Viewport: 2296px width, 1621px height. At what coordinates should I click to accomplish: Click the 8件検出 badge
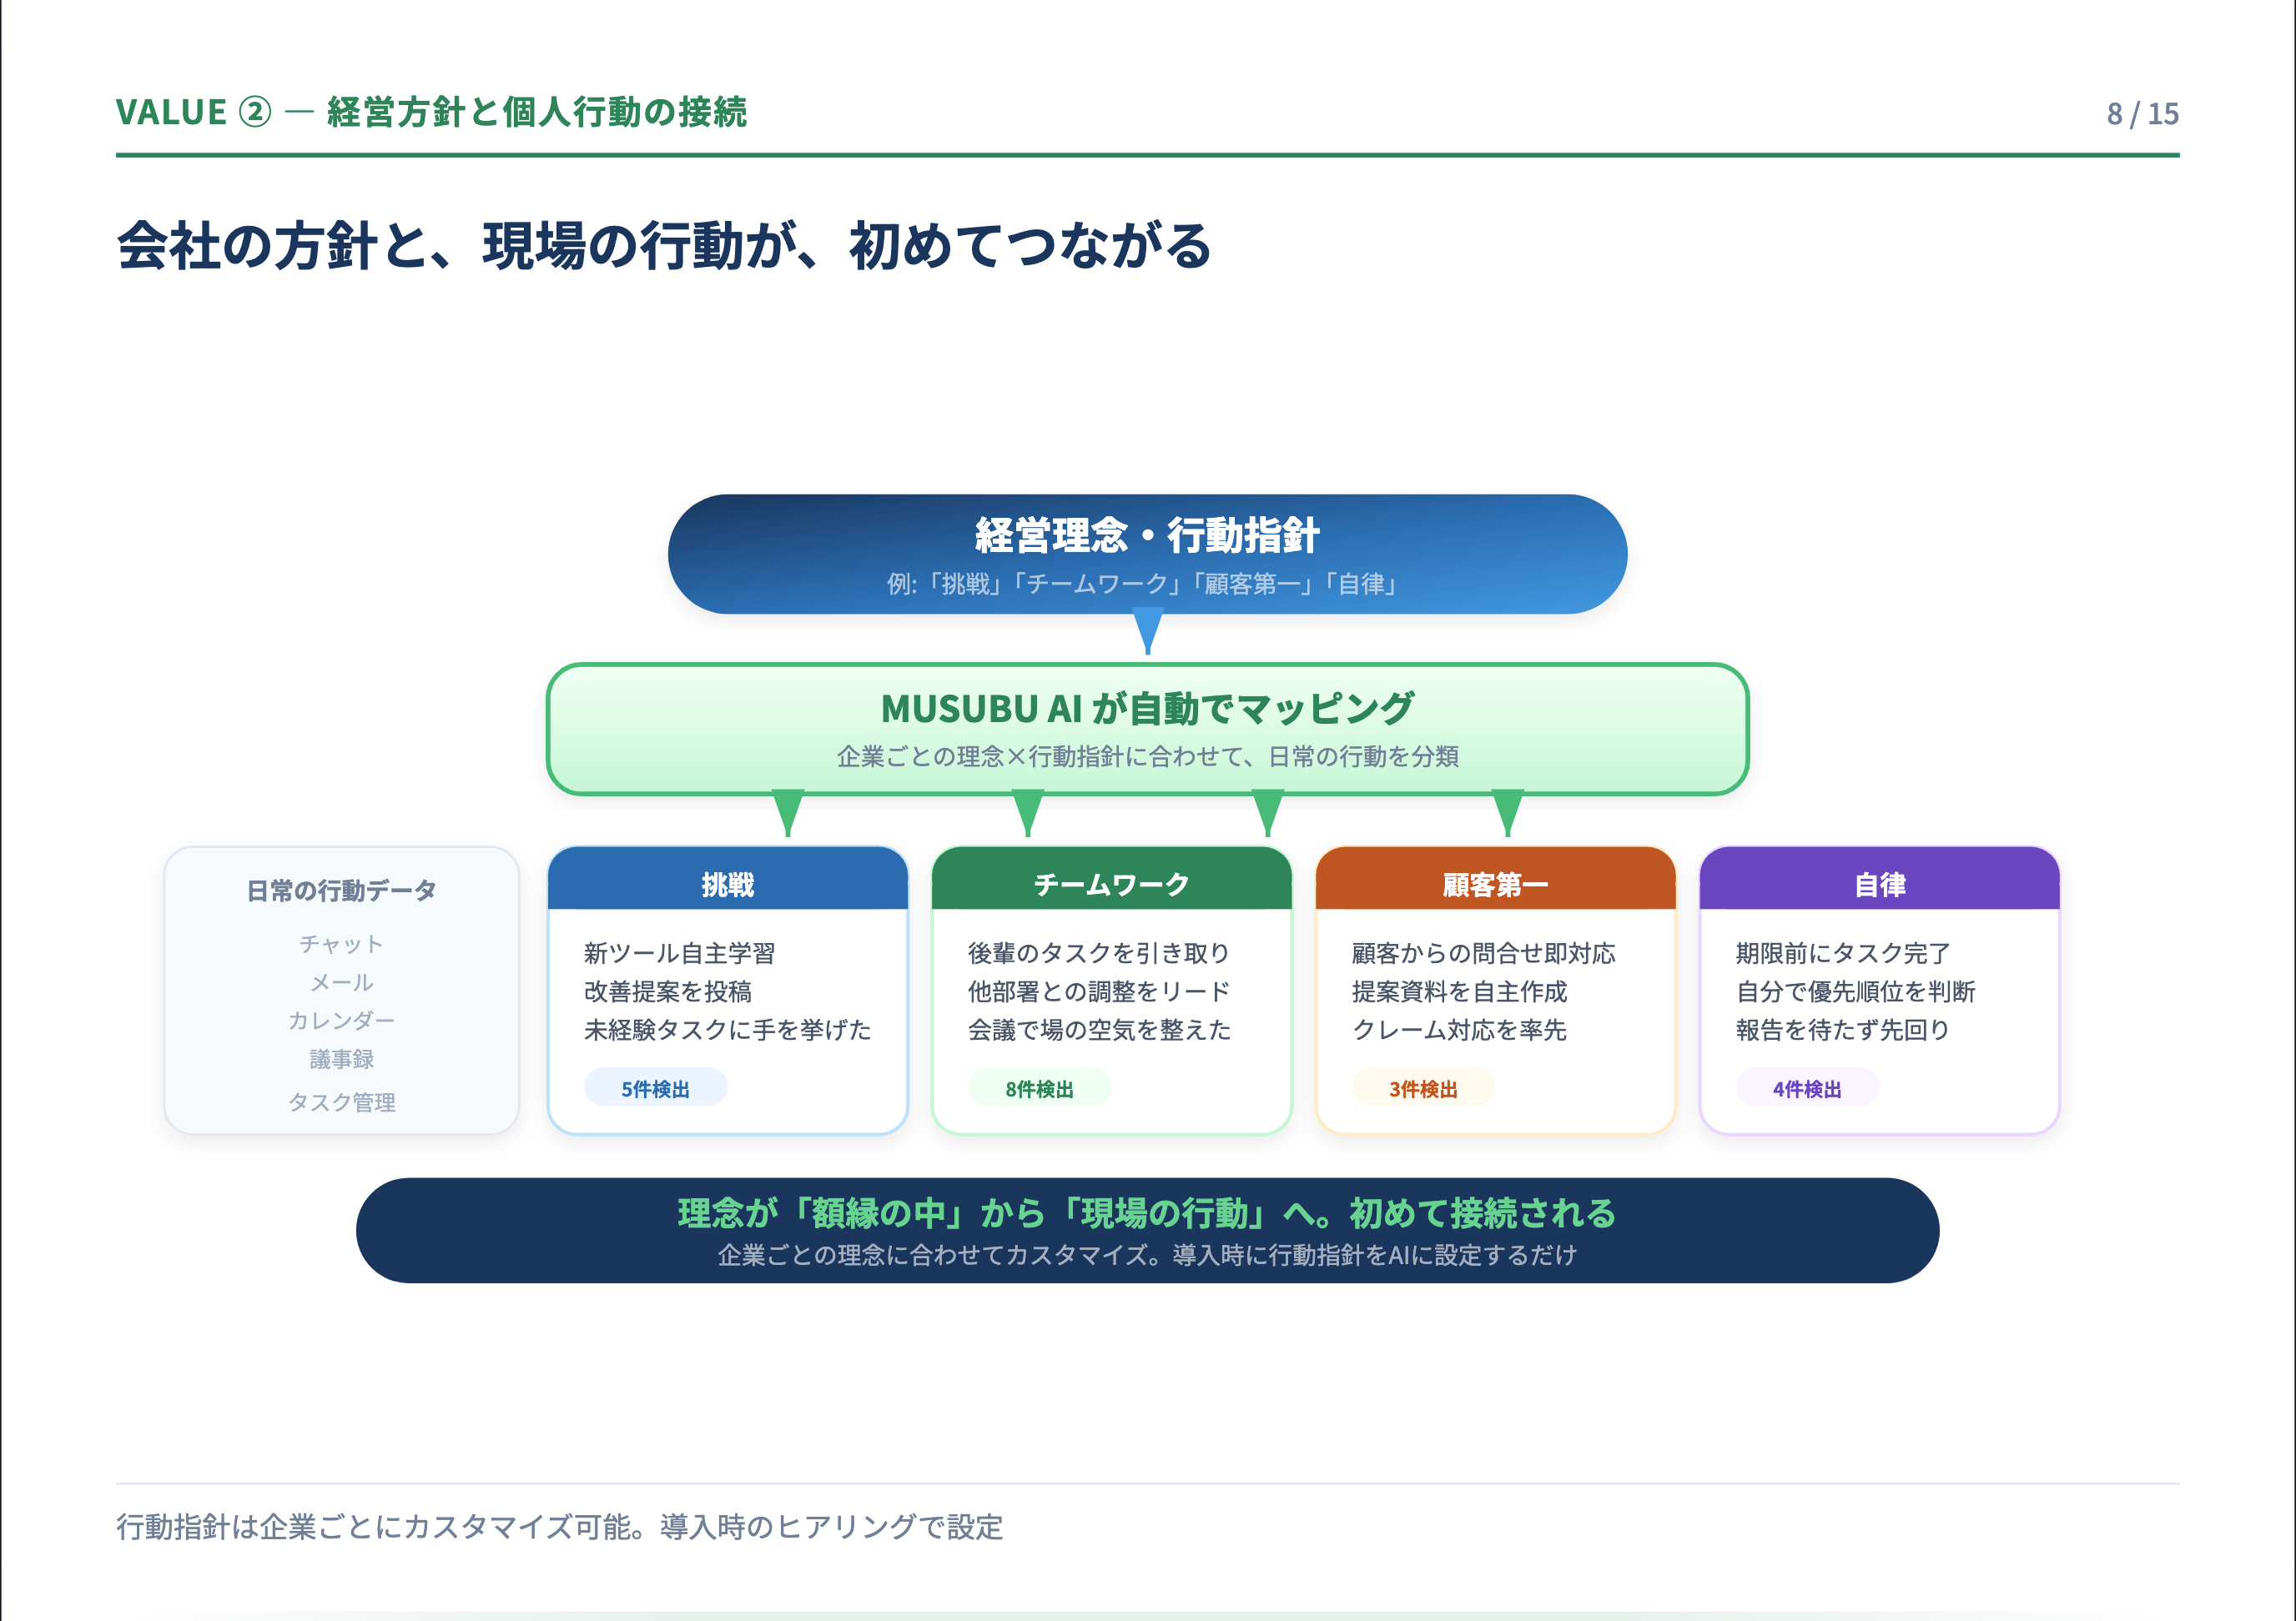1039,1088
